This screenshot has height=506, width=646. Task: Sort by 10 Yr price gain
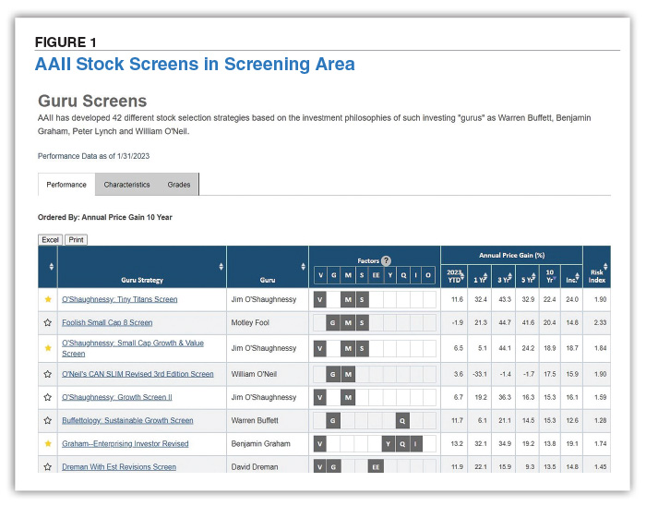(550, 276)
